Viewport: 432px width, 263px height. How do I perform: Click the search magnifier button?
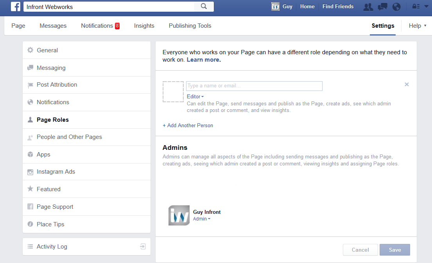(204, 6)
